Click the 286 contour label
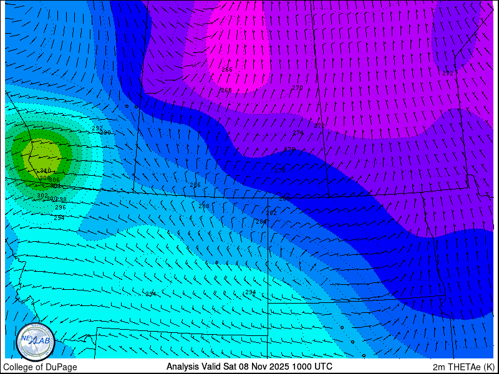499x374 pixels. (x=195, y=185)
